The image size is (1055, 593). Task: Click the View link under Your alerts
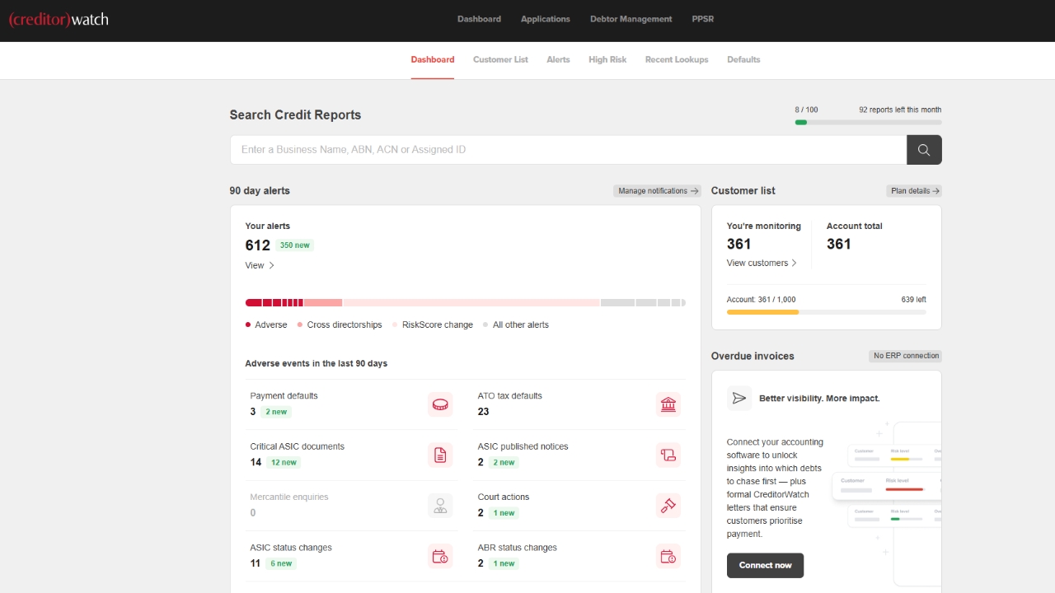(260, 265)
